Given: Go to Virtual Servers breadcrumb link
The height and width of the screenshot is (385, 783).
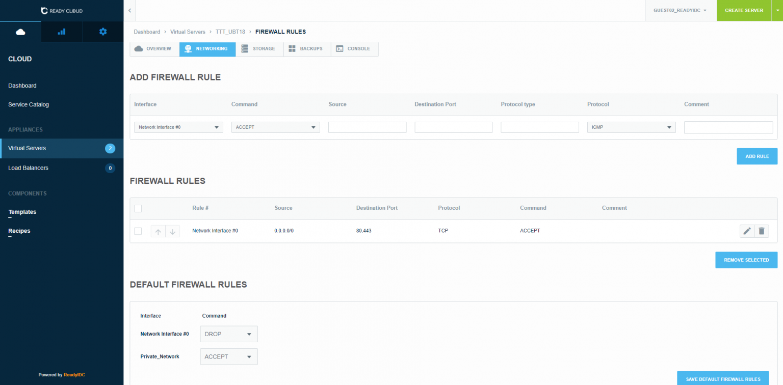Looking at the screenshot, I should [x=188, y=32].
